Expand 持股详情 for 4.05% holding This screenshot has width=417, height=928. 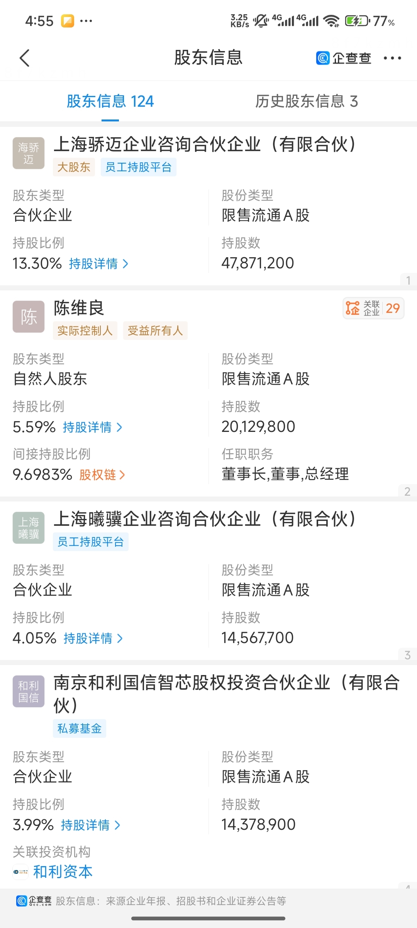tap(93, 638)
